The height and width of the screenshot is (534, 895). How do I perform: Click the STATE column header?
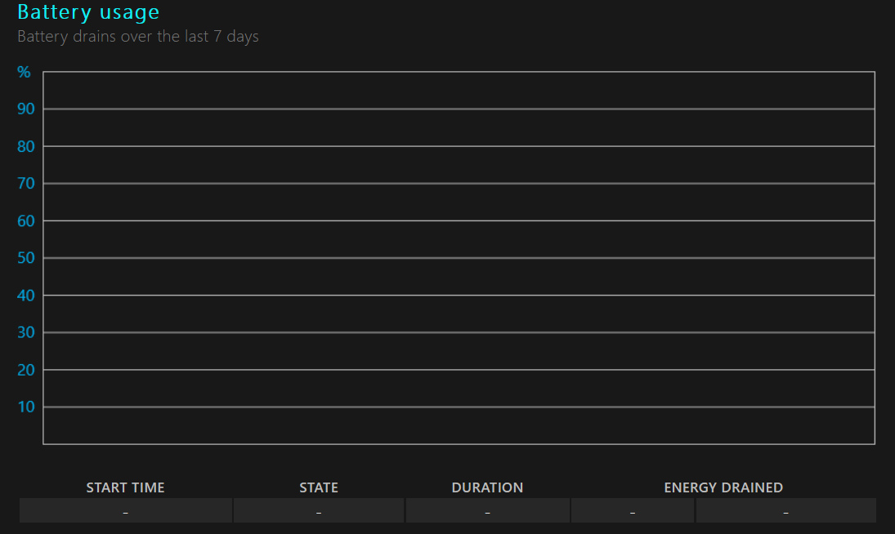319,487
